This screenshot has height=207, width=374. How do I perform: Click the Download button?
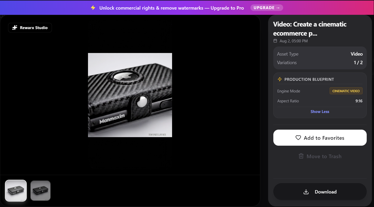320,192
